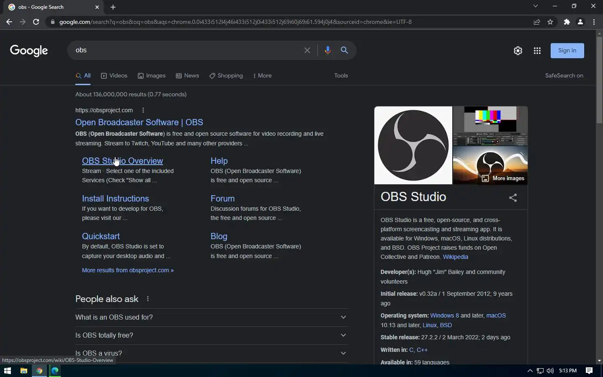Open the Windows notification center
Screen dimensions: 603x377
click(589, 371)
